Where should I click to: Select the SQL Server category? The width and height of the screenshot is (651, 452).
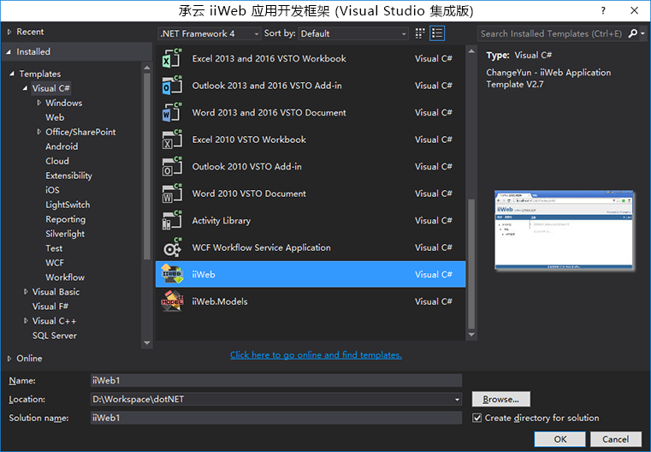(x=55, y=336)
